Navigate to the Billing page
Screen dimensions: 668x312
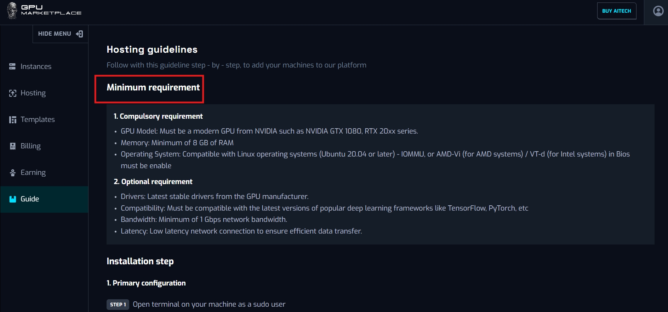pos(30,146)
